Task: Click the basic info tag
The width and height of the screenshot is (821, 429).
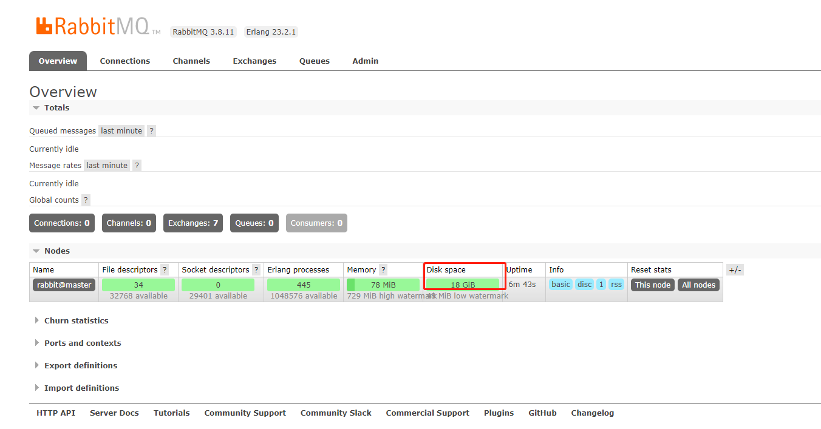Action: click(561, 285)
